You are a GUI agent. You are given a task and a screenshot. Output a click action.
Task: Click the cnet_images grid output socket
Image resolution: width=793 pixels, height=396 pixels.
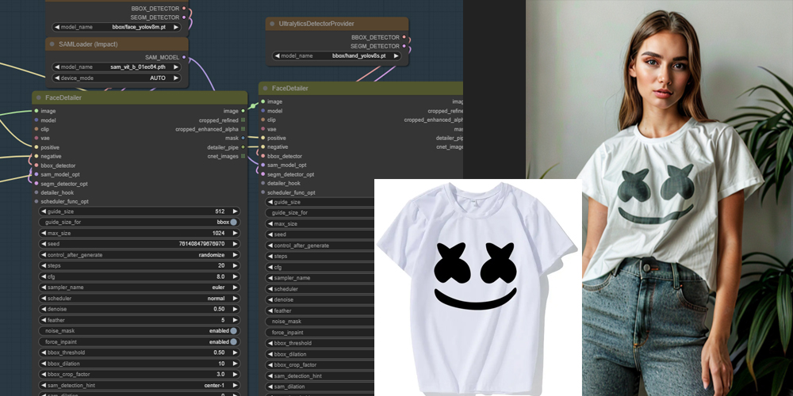(x=243, y=156)
